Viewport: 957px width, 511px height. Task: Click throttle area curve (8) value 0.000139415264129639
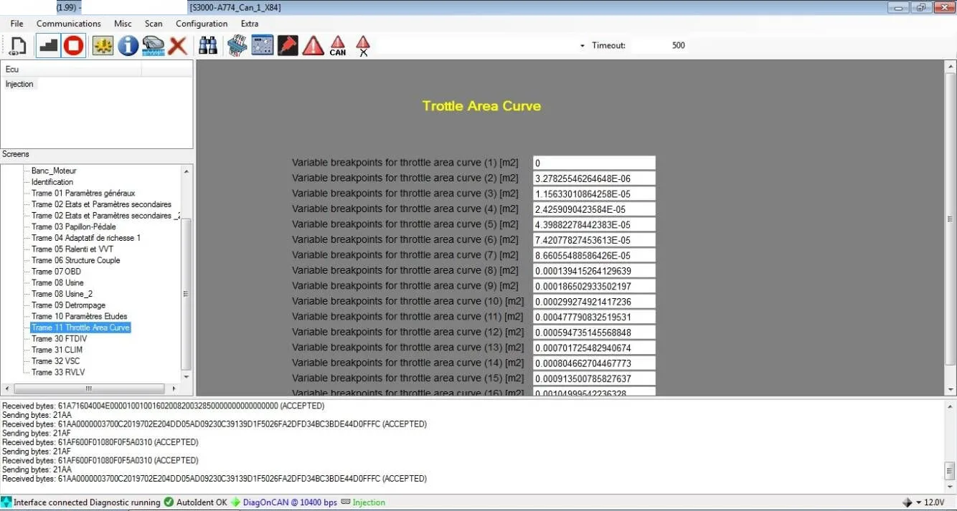point(594,270)
